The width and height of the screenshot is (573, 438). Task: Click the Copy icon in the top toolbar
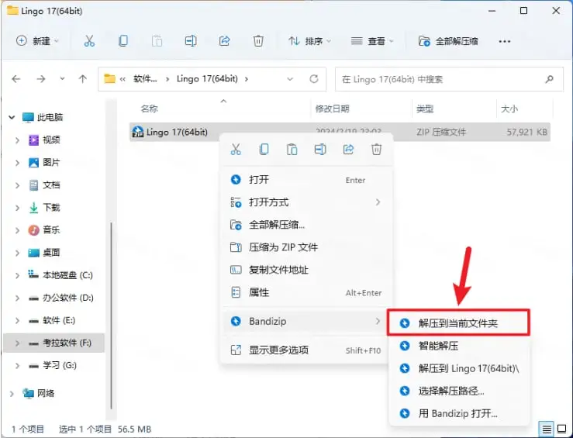123,41
